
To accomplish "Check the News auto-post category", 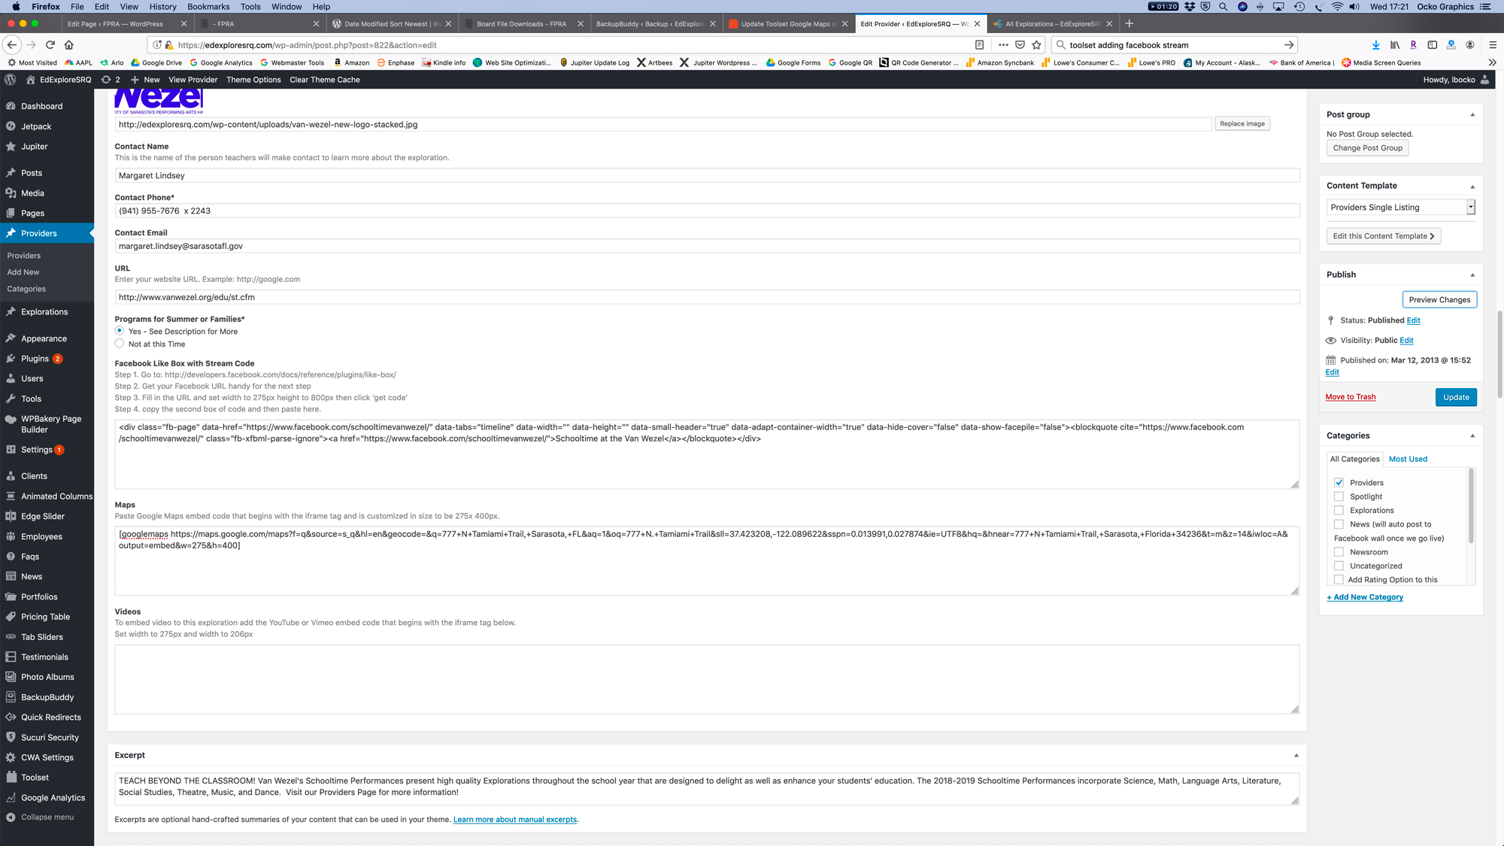I will tap(1339, 524).
